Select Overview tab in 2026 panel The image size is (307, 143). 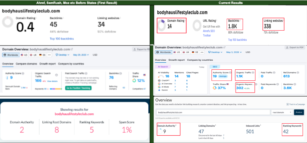[x=160, y=60]
